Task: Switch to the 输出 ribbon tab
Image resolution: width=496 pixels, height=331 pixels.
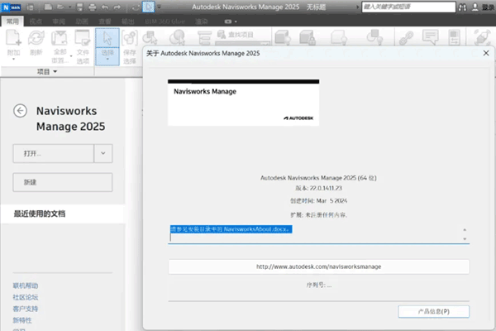Action: pyautogui.click(x=128, y=22)
